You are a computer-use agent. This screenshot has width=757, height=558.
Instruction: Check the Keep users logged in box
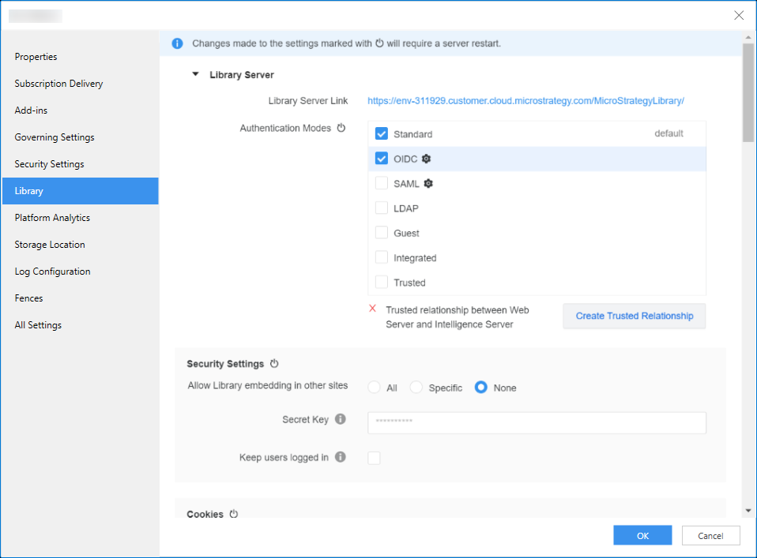pyautogui.click(x=375, y=458)
